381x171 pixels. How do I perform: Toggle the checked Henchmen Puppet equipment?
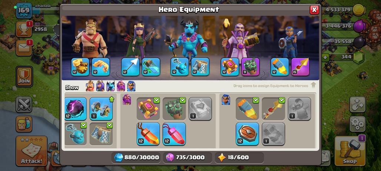pos(76,134)
